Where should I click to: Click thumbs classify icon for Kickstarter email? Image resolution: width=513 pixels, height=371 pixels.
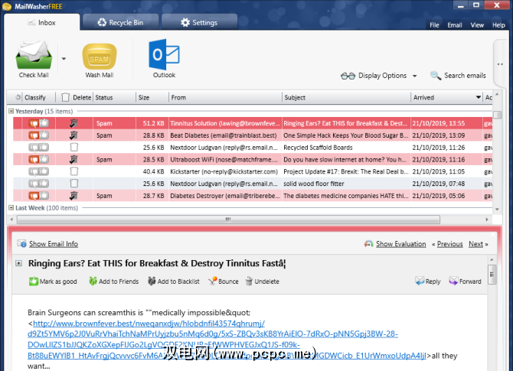38,171
